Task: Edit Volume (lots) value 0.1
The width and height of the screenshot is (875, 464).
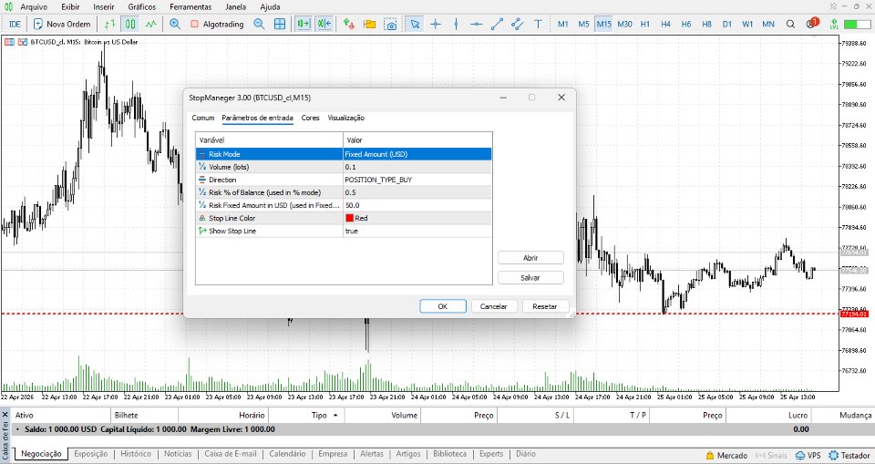Action: pos(417,167)
